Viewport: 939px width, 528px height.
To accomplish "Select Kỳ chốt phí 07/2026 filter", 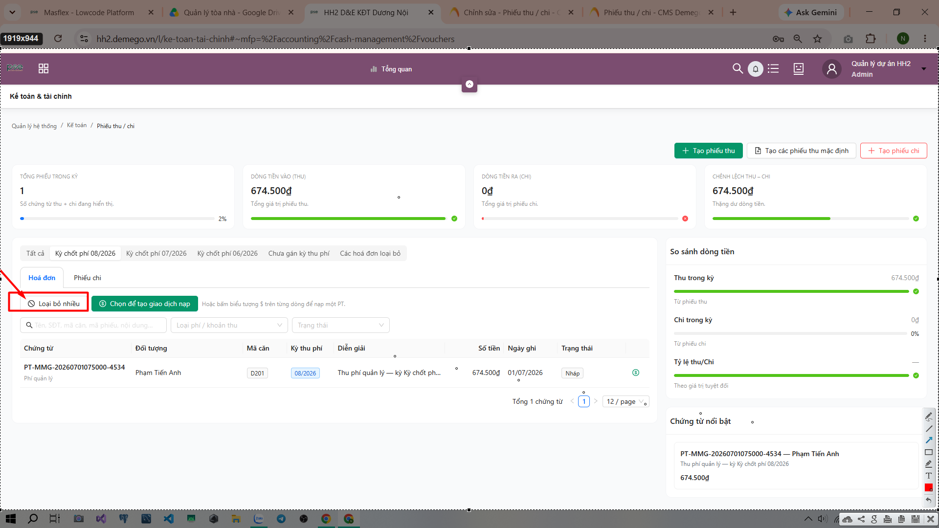I will tap(156, 253).
